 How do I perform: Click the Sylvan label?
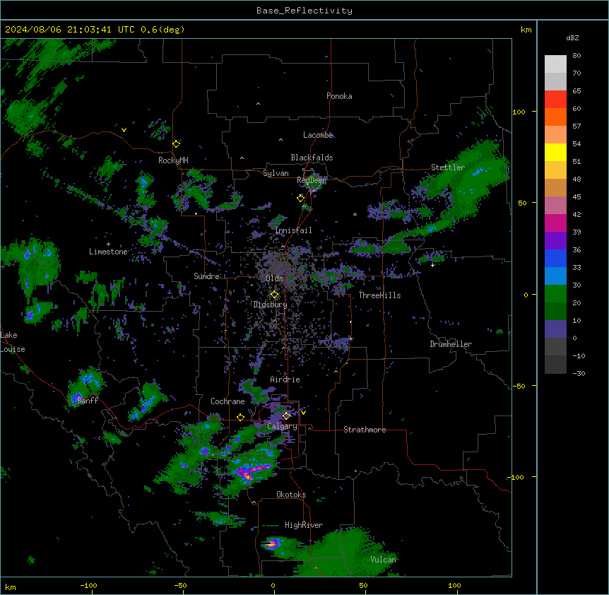276,173
